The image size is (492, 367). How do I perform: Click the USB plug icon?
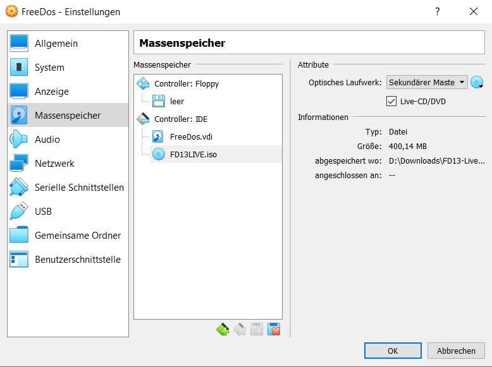[19, 211]
